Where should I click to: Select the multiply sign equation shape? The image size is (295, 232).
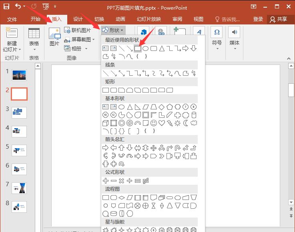122,181
